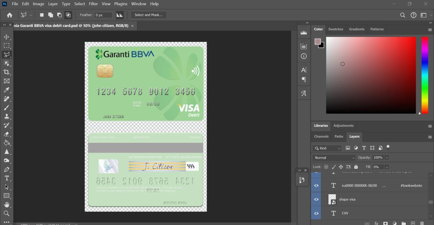Create a new layer with plus icon
434x225 pixels.
pyautogui.click(x=413, y=223)
